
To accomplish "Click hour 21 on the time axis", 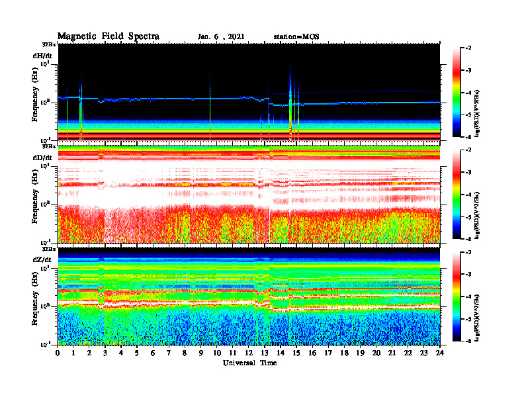I will tap(392, 353).
